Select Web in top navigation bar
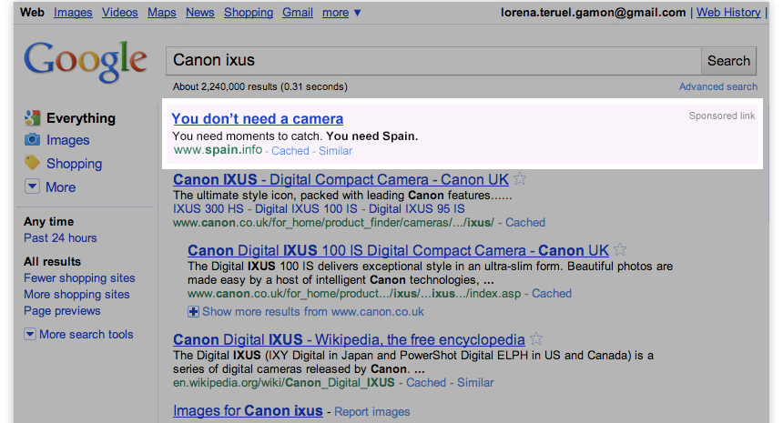 (x=32, y=13)
